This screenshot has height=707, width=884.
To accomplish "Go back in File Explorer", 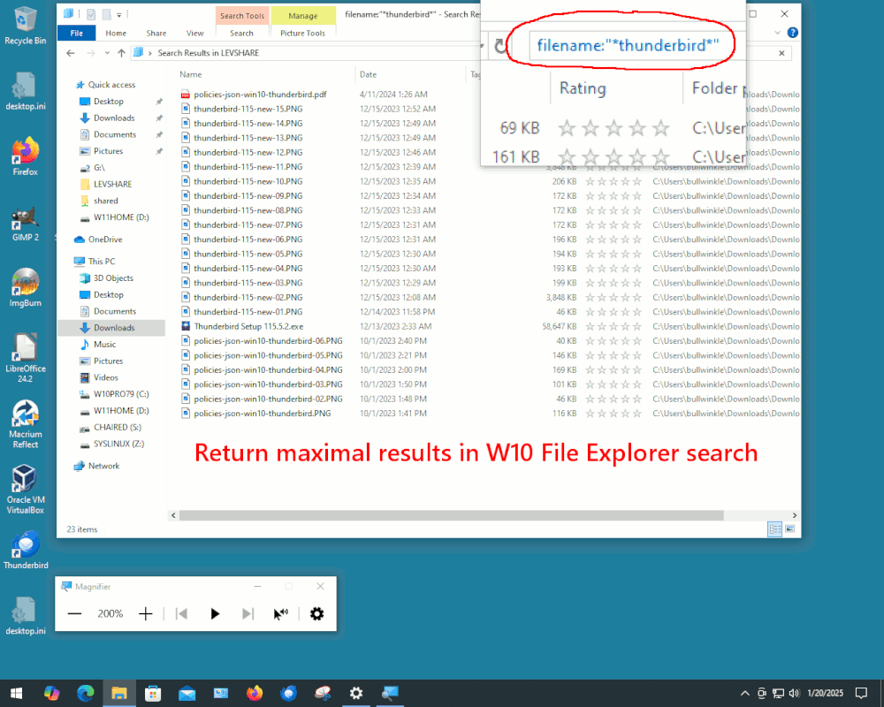I will [x=71, y=53].
